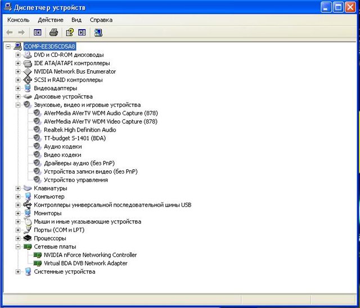Image resolution: width=360 pixels, height=308 pixels.
Task: Expand the Компьютер node
Action: coord(18,197)
